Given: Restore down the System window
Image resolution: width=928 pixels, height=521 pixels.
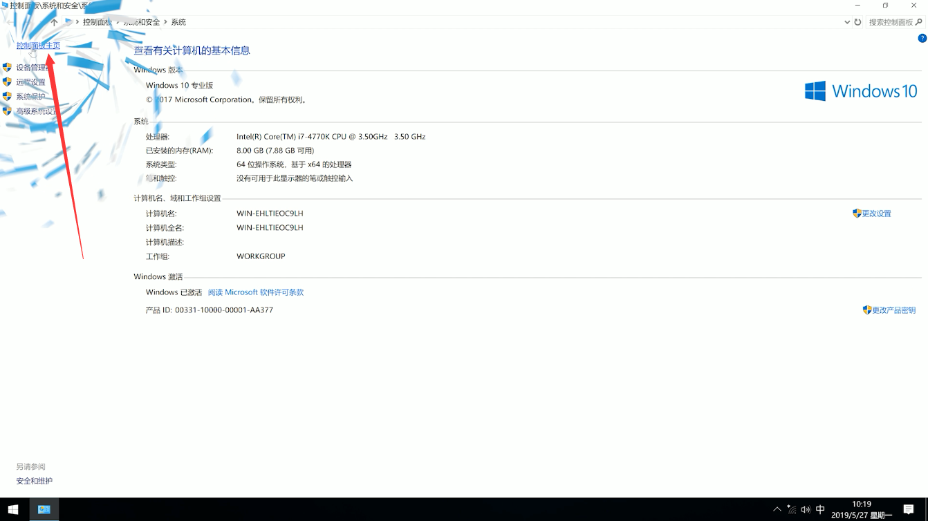Looking at the screenshot, I should click(885, 6).
